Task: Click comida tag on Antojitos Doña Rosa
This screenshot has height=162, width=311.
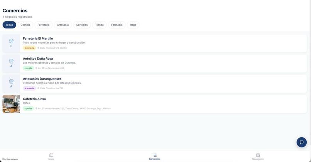Action: 29,68
